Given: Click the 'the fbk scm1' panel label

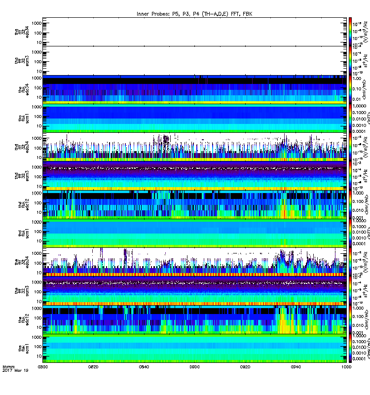Looking at the screenshot, I should 24,349.
